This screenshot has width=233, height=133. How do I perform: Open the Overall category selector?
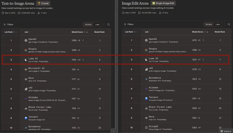[43, 3]
